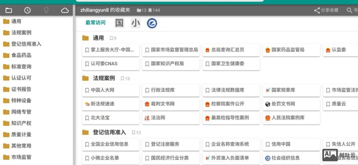The height and width of the screenshot is (165, 358).
Task: Open the 北大法宝 bookmark
Action: tap(111, 118)
